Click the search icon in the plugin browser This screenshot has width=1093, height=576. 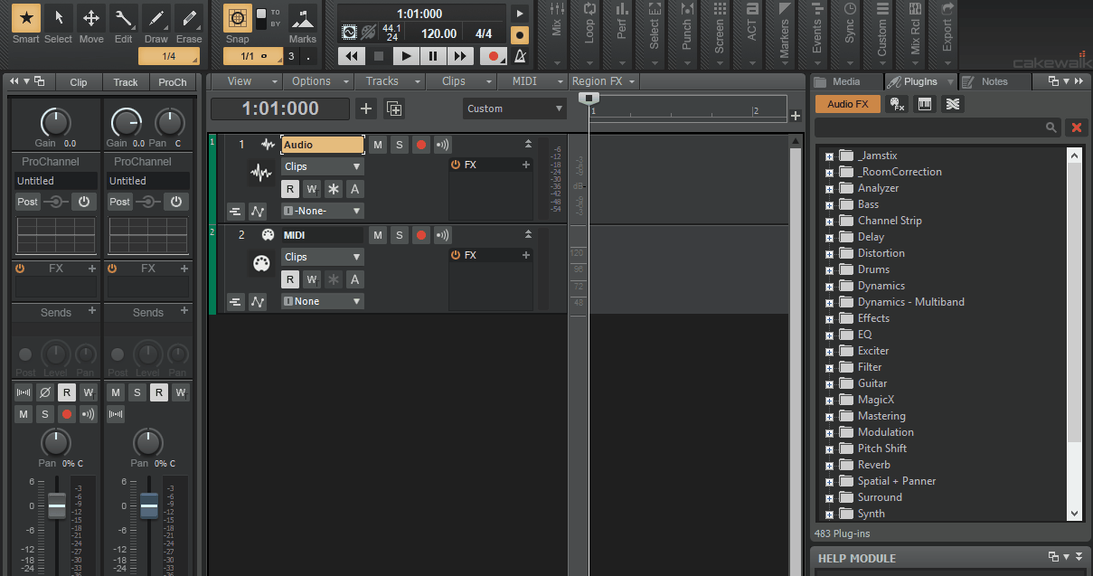(1051, 127)
